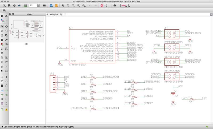Select the Arc tool

[x=6, y=81]
